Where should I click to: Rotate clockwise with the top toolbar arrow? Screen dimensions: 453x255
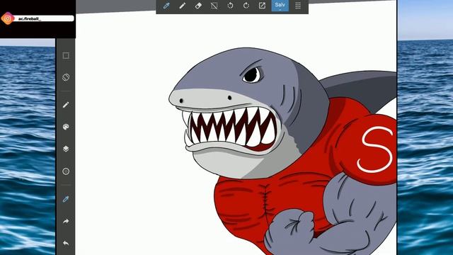click(246, 6)
